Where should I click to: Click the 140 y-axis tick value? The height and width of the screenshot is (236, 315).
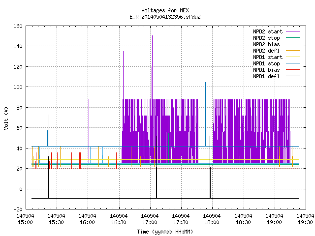(18, 46)
